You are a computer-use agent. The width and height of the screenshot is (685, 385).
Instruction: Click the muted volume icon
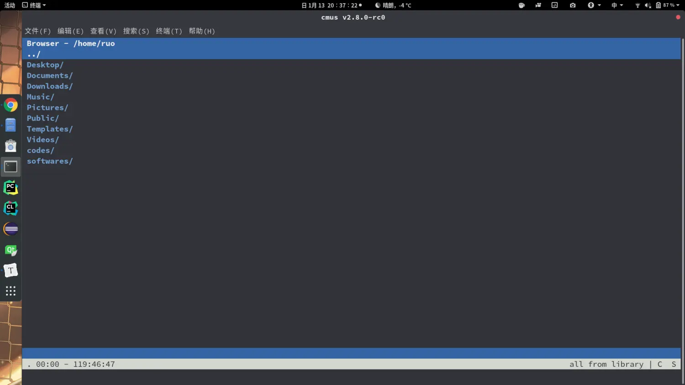coord(648,5)
